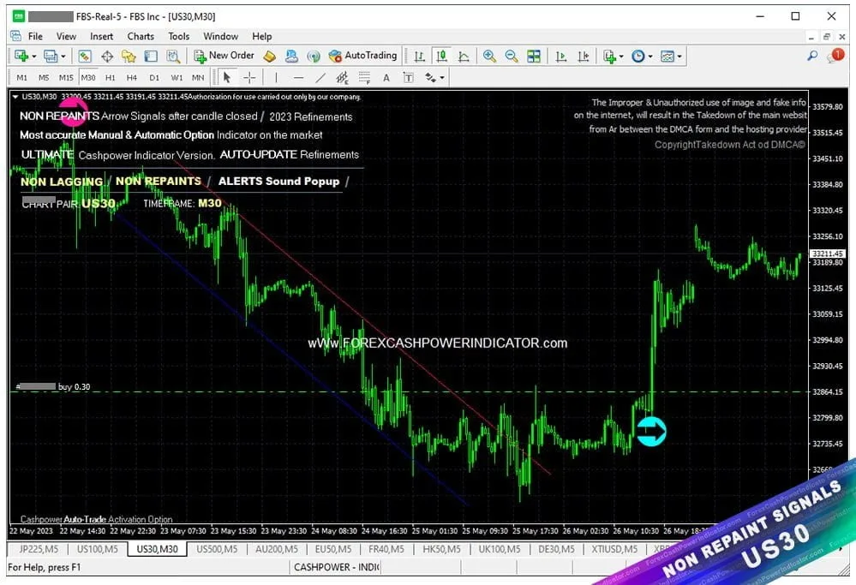Toggle the Line Chart display mode
This screenshot has height=585, width=856.
(465, 57)
